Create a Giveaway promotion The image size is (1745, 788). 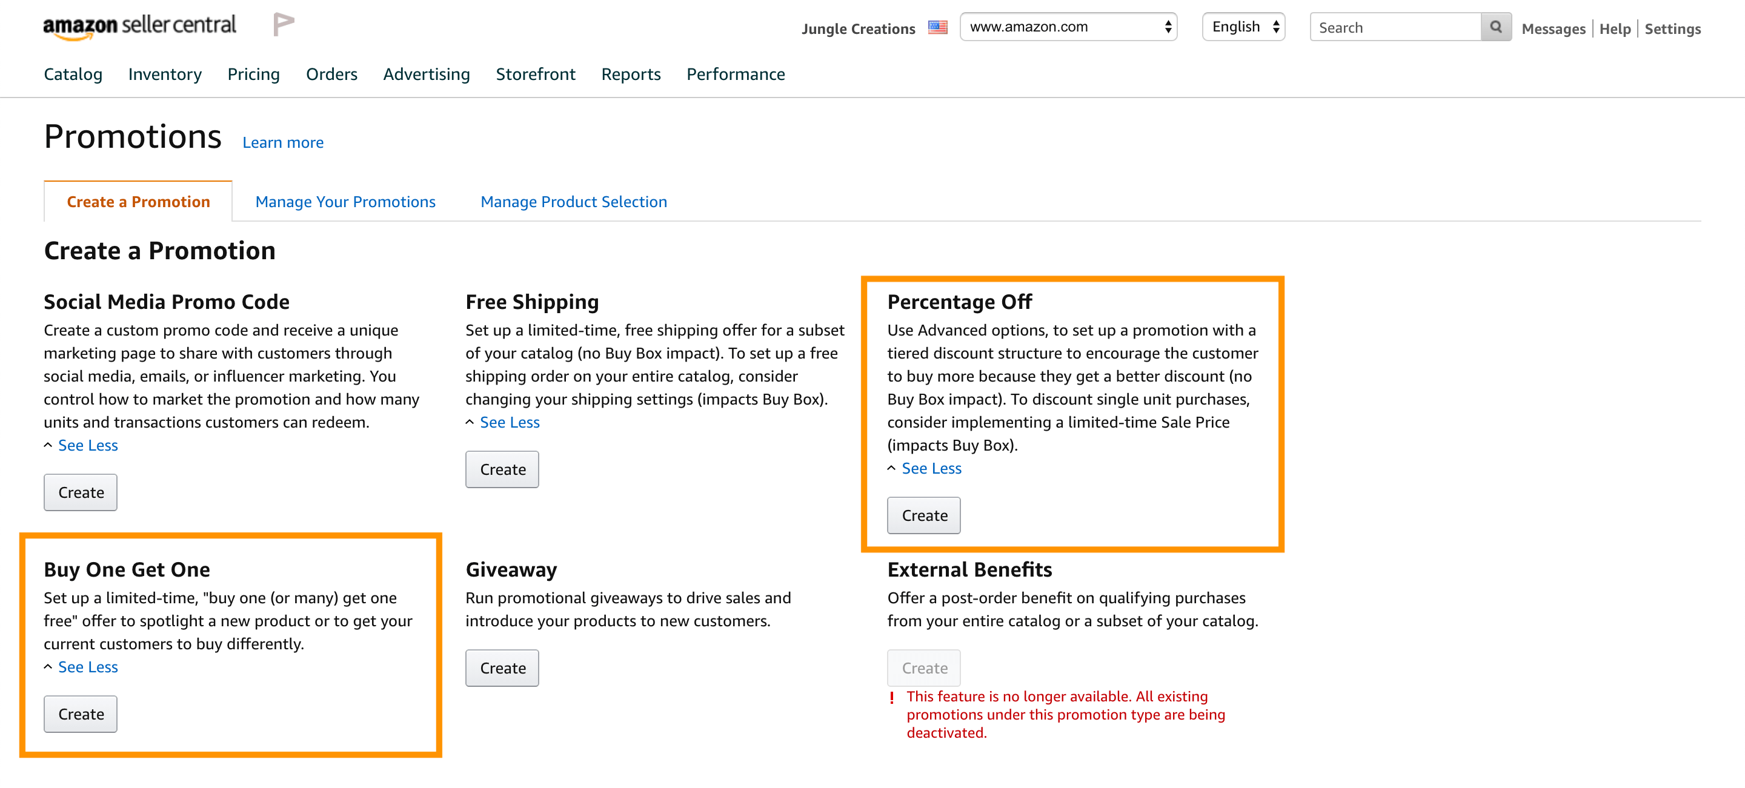(502, 668)
